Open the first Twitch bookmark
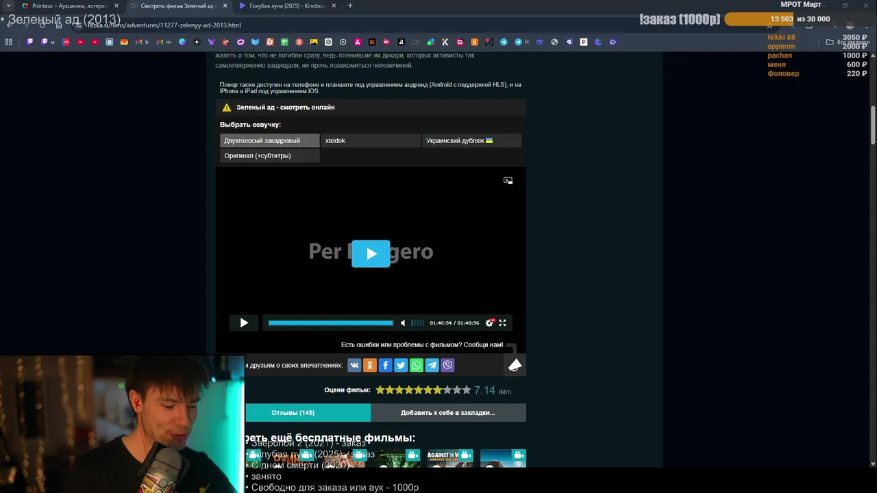Image resolution: width=877 pixels, height=493 pixels. [29, 42]
